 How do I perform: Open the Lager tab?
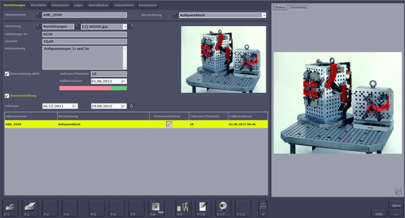[78, 5]
